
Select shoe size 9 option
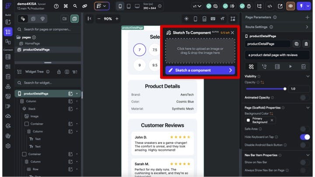point(140,65)
